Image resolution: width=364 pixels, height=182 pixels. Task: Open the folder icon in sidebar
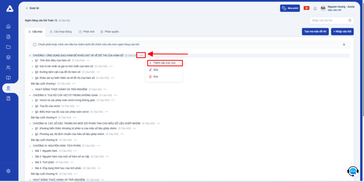9,47
